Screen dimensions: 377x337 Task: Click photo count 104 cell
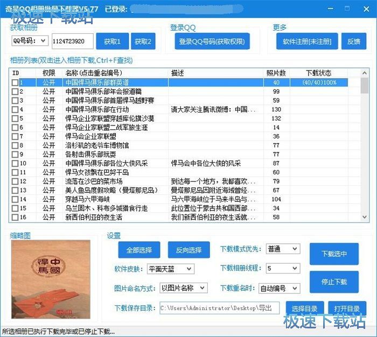coord(276,199)
